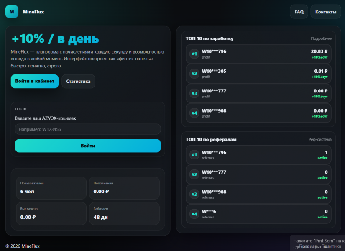Click the #2 rank badge in earnings list
The height and width of the screenshot is (251, 345).
tap(194, 74)
